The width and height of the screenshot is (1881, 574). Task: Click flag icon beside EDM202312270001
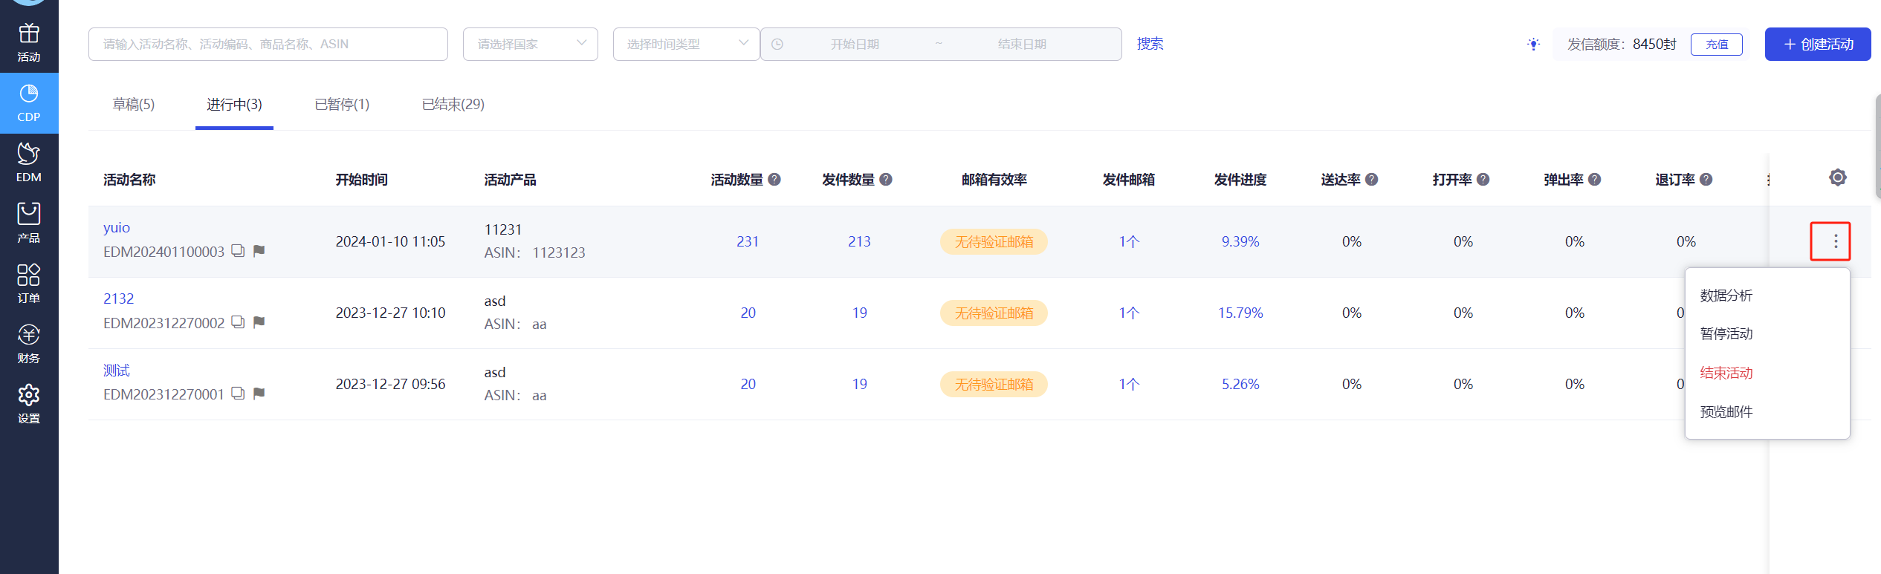point(259,394)
